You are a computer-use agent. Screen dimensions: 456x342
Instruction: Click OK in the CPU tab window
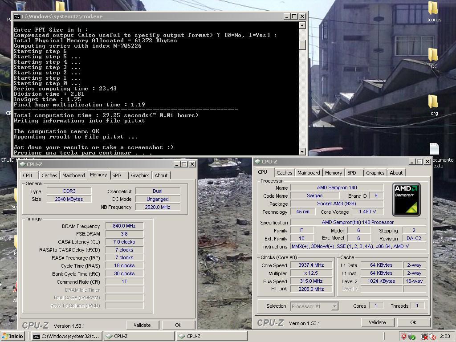[x=413, y=322]
